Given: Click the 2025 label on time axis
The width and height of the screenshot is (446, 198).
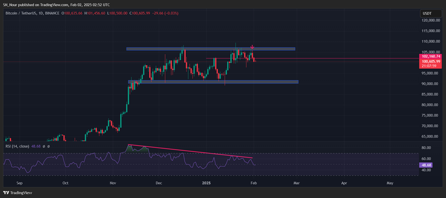Looking at the screenshot, I should tap(207, 183).
